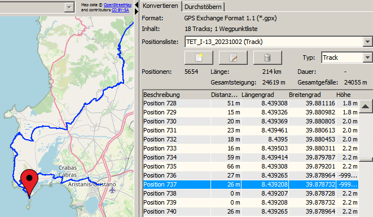This screenshot has height=217, width=373.
Task: Open the dropdown above the map
Action: tap(69, 7)
